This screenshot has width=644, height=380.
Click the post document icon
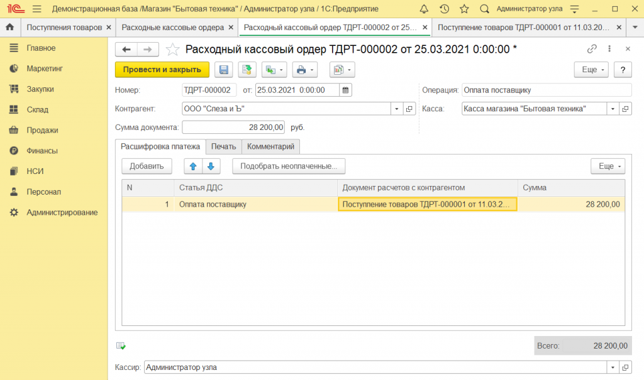(x=247, y=70)
